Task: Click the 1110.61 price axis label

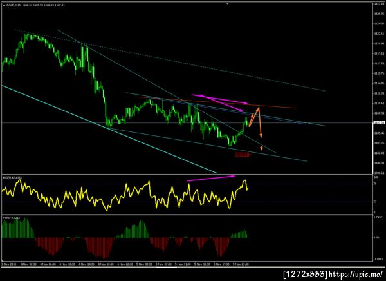Action: [379, 103]
